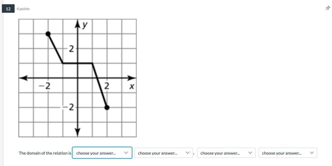Click the upward arrowhead of the y-axis

[x=77, y=23]
